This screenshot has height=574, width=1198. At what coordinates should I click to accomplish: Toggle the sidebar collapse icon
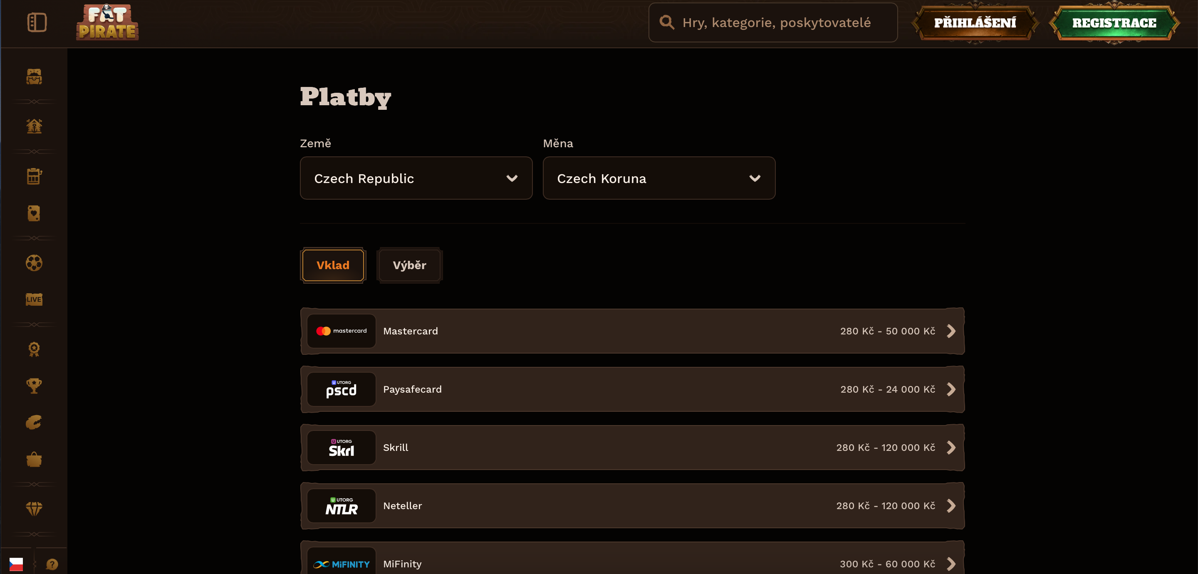pos(37,22)
